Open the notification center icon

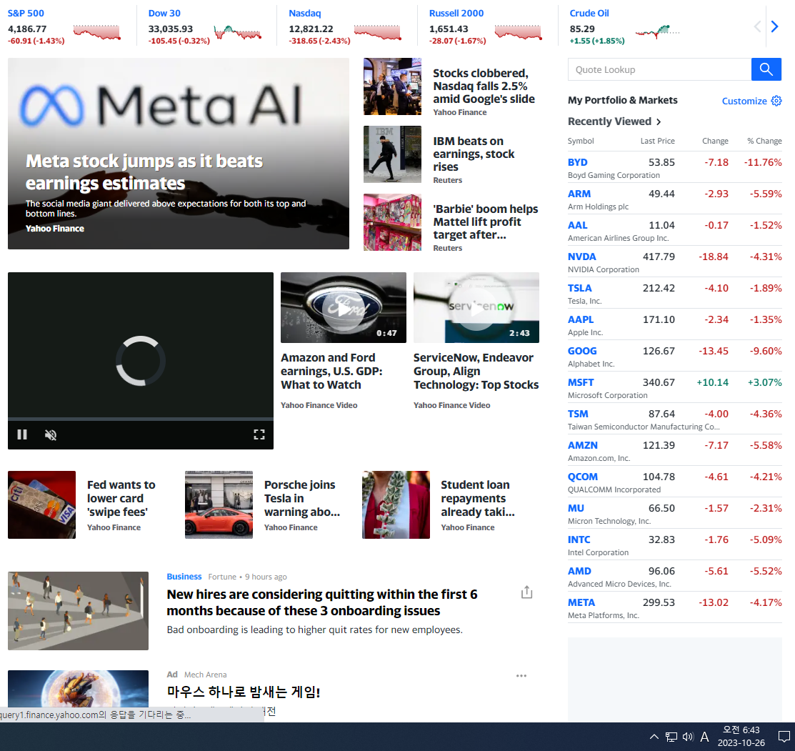[x=784, y=737]
